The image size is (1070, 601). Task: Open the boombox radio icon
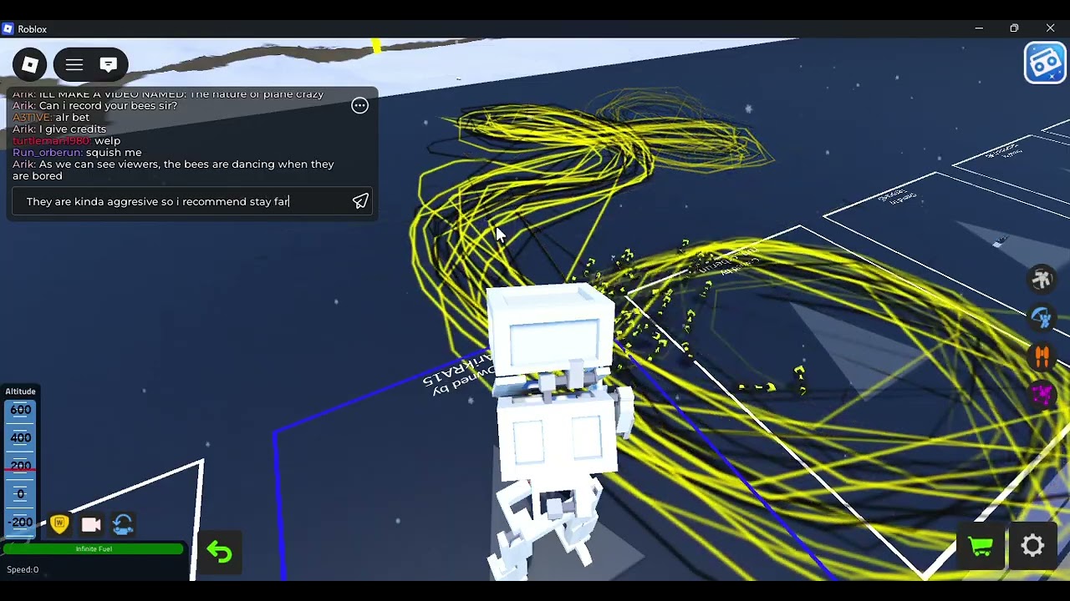(x=1045, y=63)
